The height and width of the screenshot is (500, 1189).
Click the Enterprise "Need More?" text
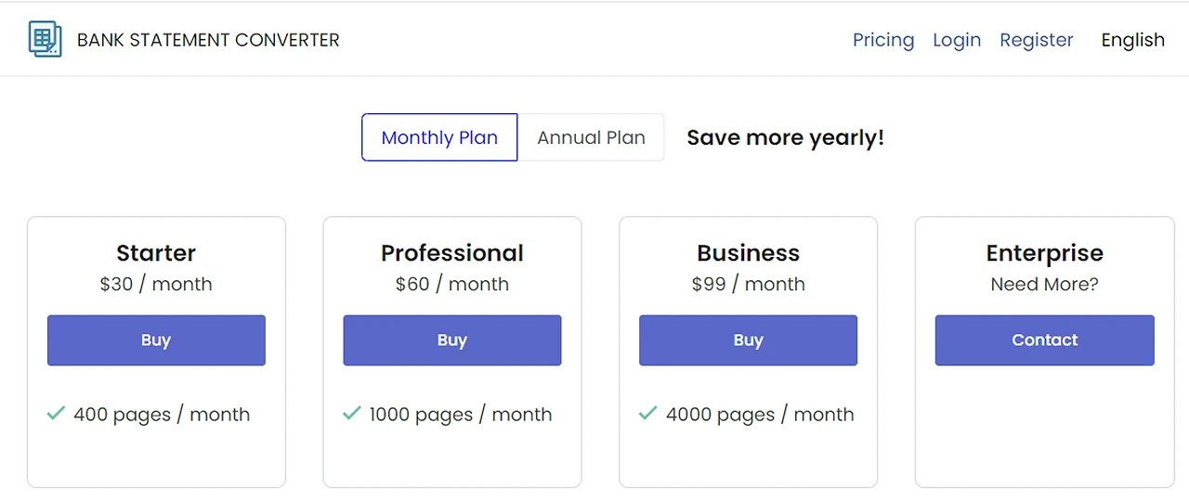click(x=1044, y=284)
